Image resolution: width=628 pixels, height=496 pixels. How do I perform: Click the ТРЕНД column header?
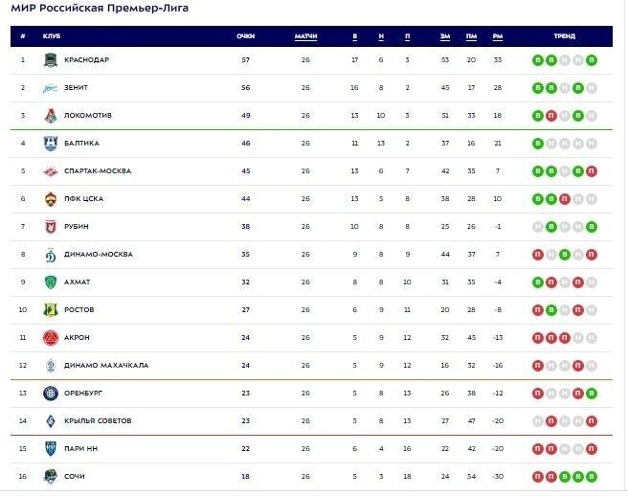click(x=564, y=36)
